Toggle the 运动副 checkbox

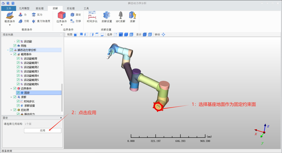point(18,41)
